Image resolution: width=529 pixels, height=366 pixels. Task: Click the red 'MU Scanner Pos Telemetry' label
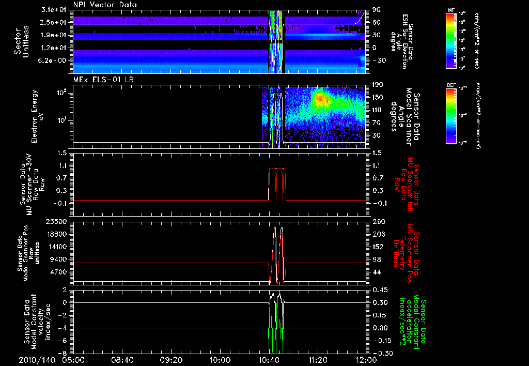pos(408,252)
